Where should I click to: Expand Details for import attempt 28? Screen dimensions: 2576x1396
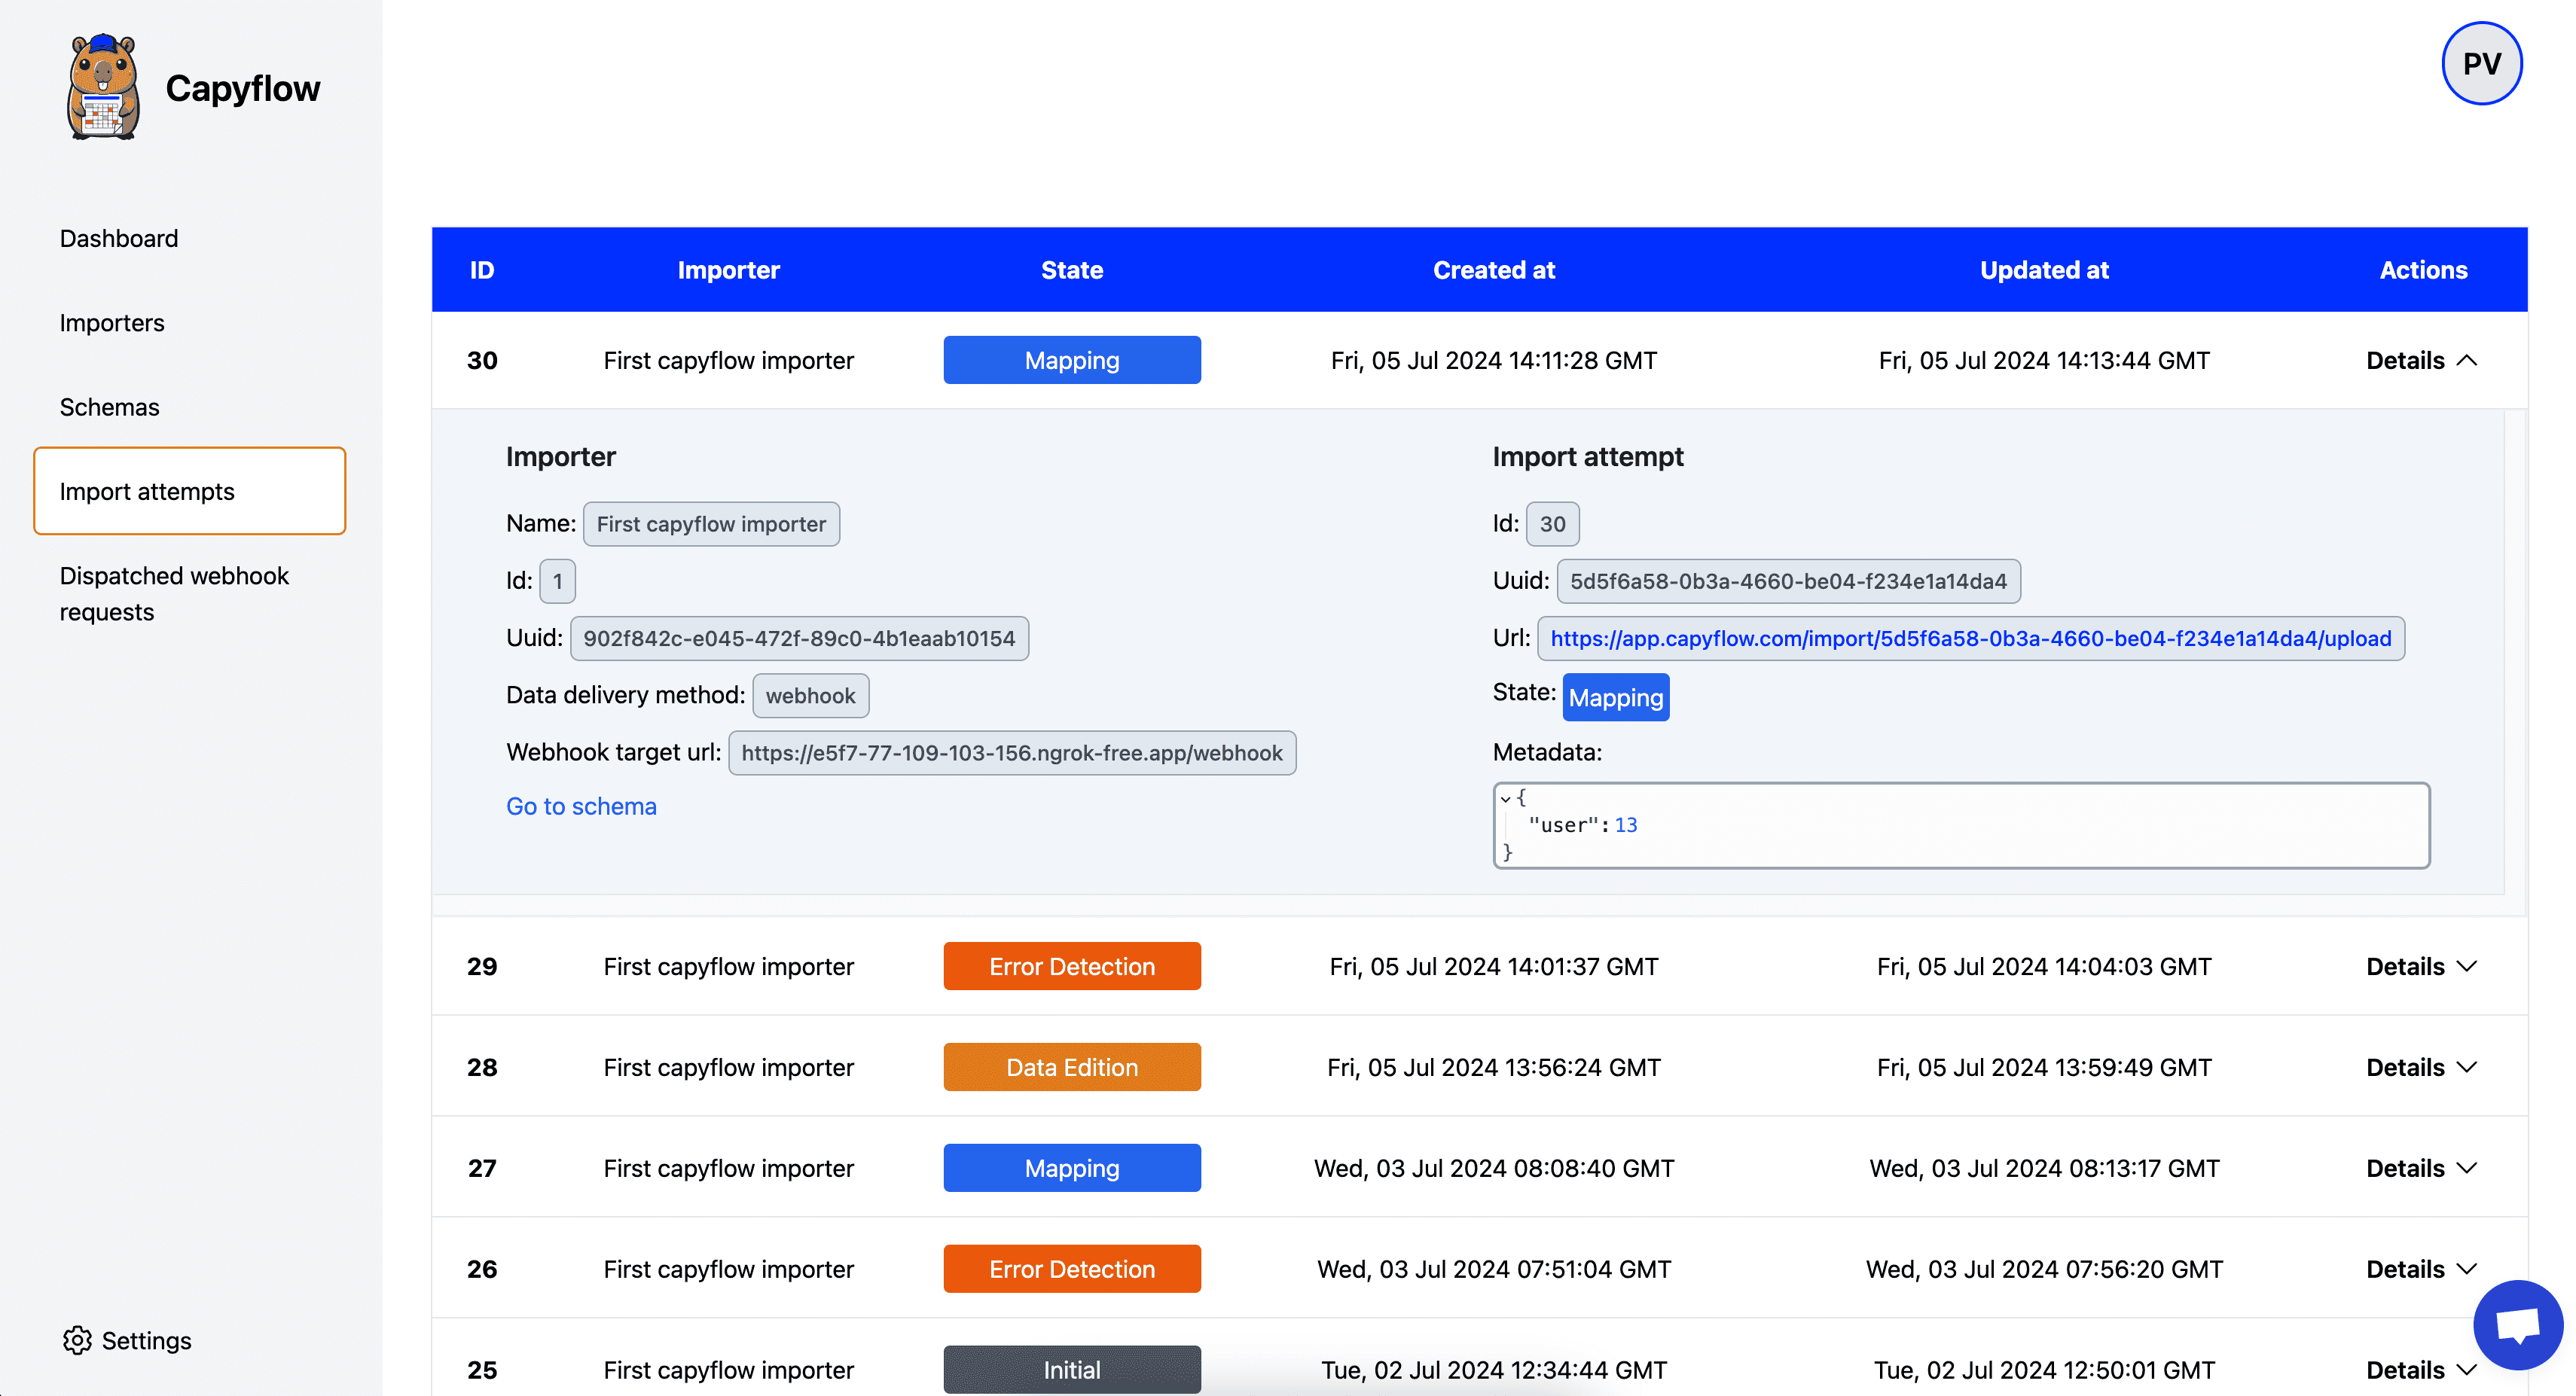click(2421, 1067)
